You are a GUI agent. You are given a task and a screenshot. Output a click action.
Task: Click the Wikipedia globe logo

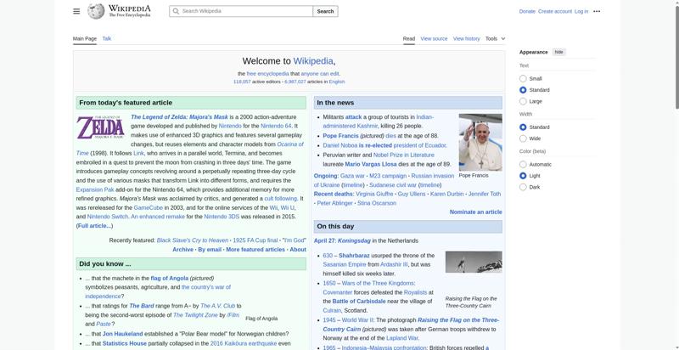(x=96, y=11)
